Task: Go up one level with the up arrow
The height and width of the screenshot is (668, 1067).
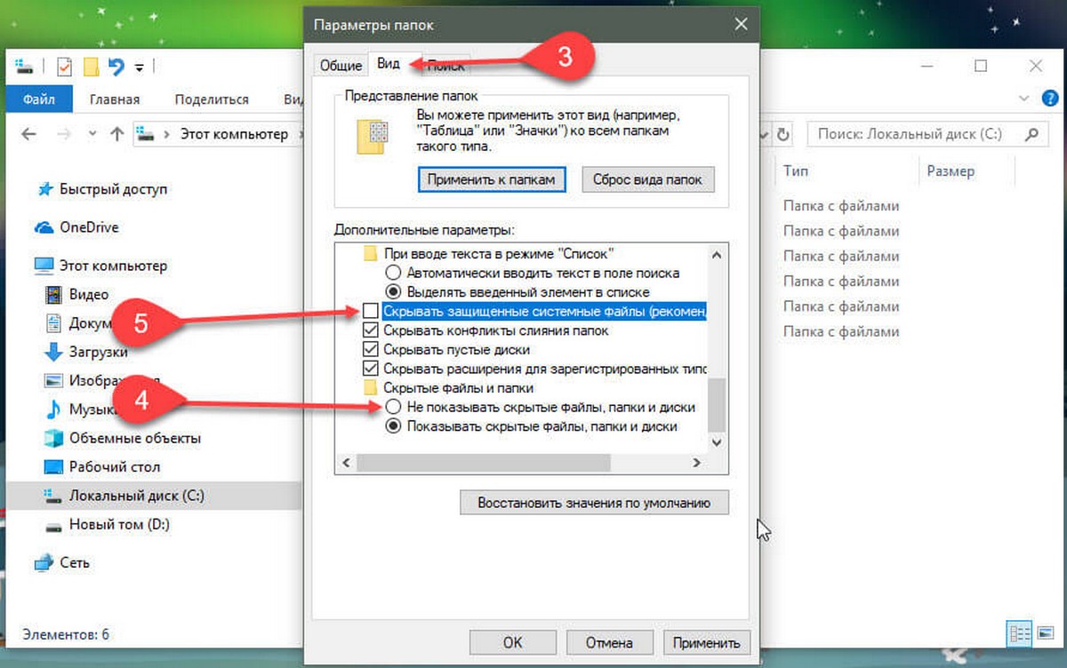Action: 116,134
